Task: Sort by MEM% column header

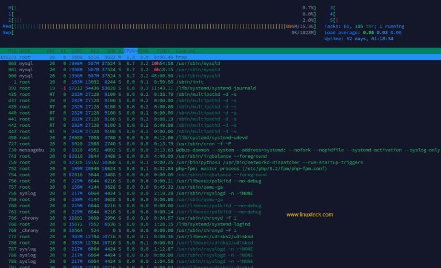Action: [143, 51]
